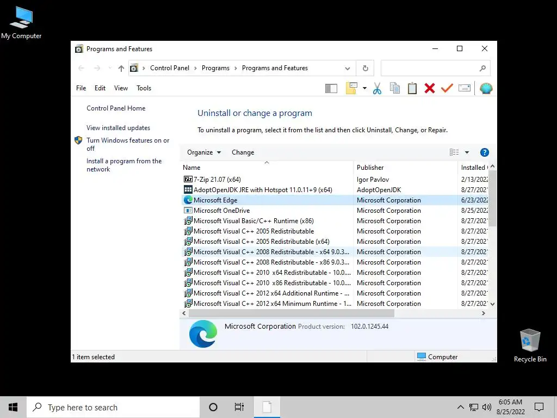Click the view layout icon
Image resolution: width=557 pixels, height=418 pixels.
pos(454,152)
